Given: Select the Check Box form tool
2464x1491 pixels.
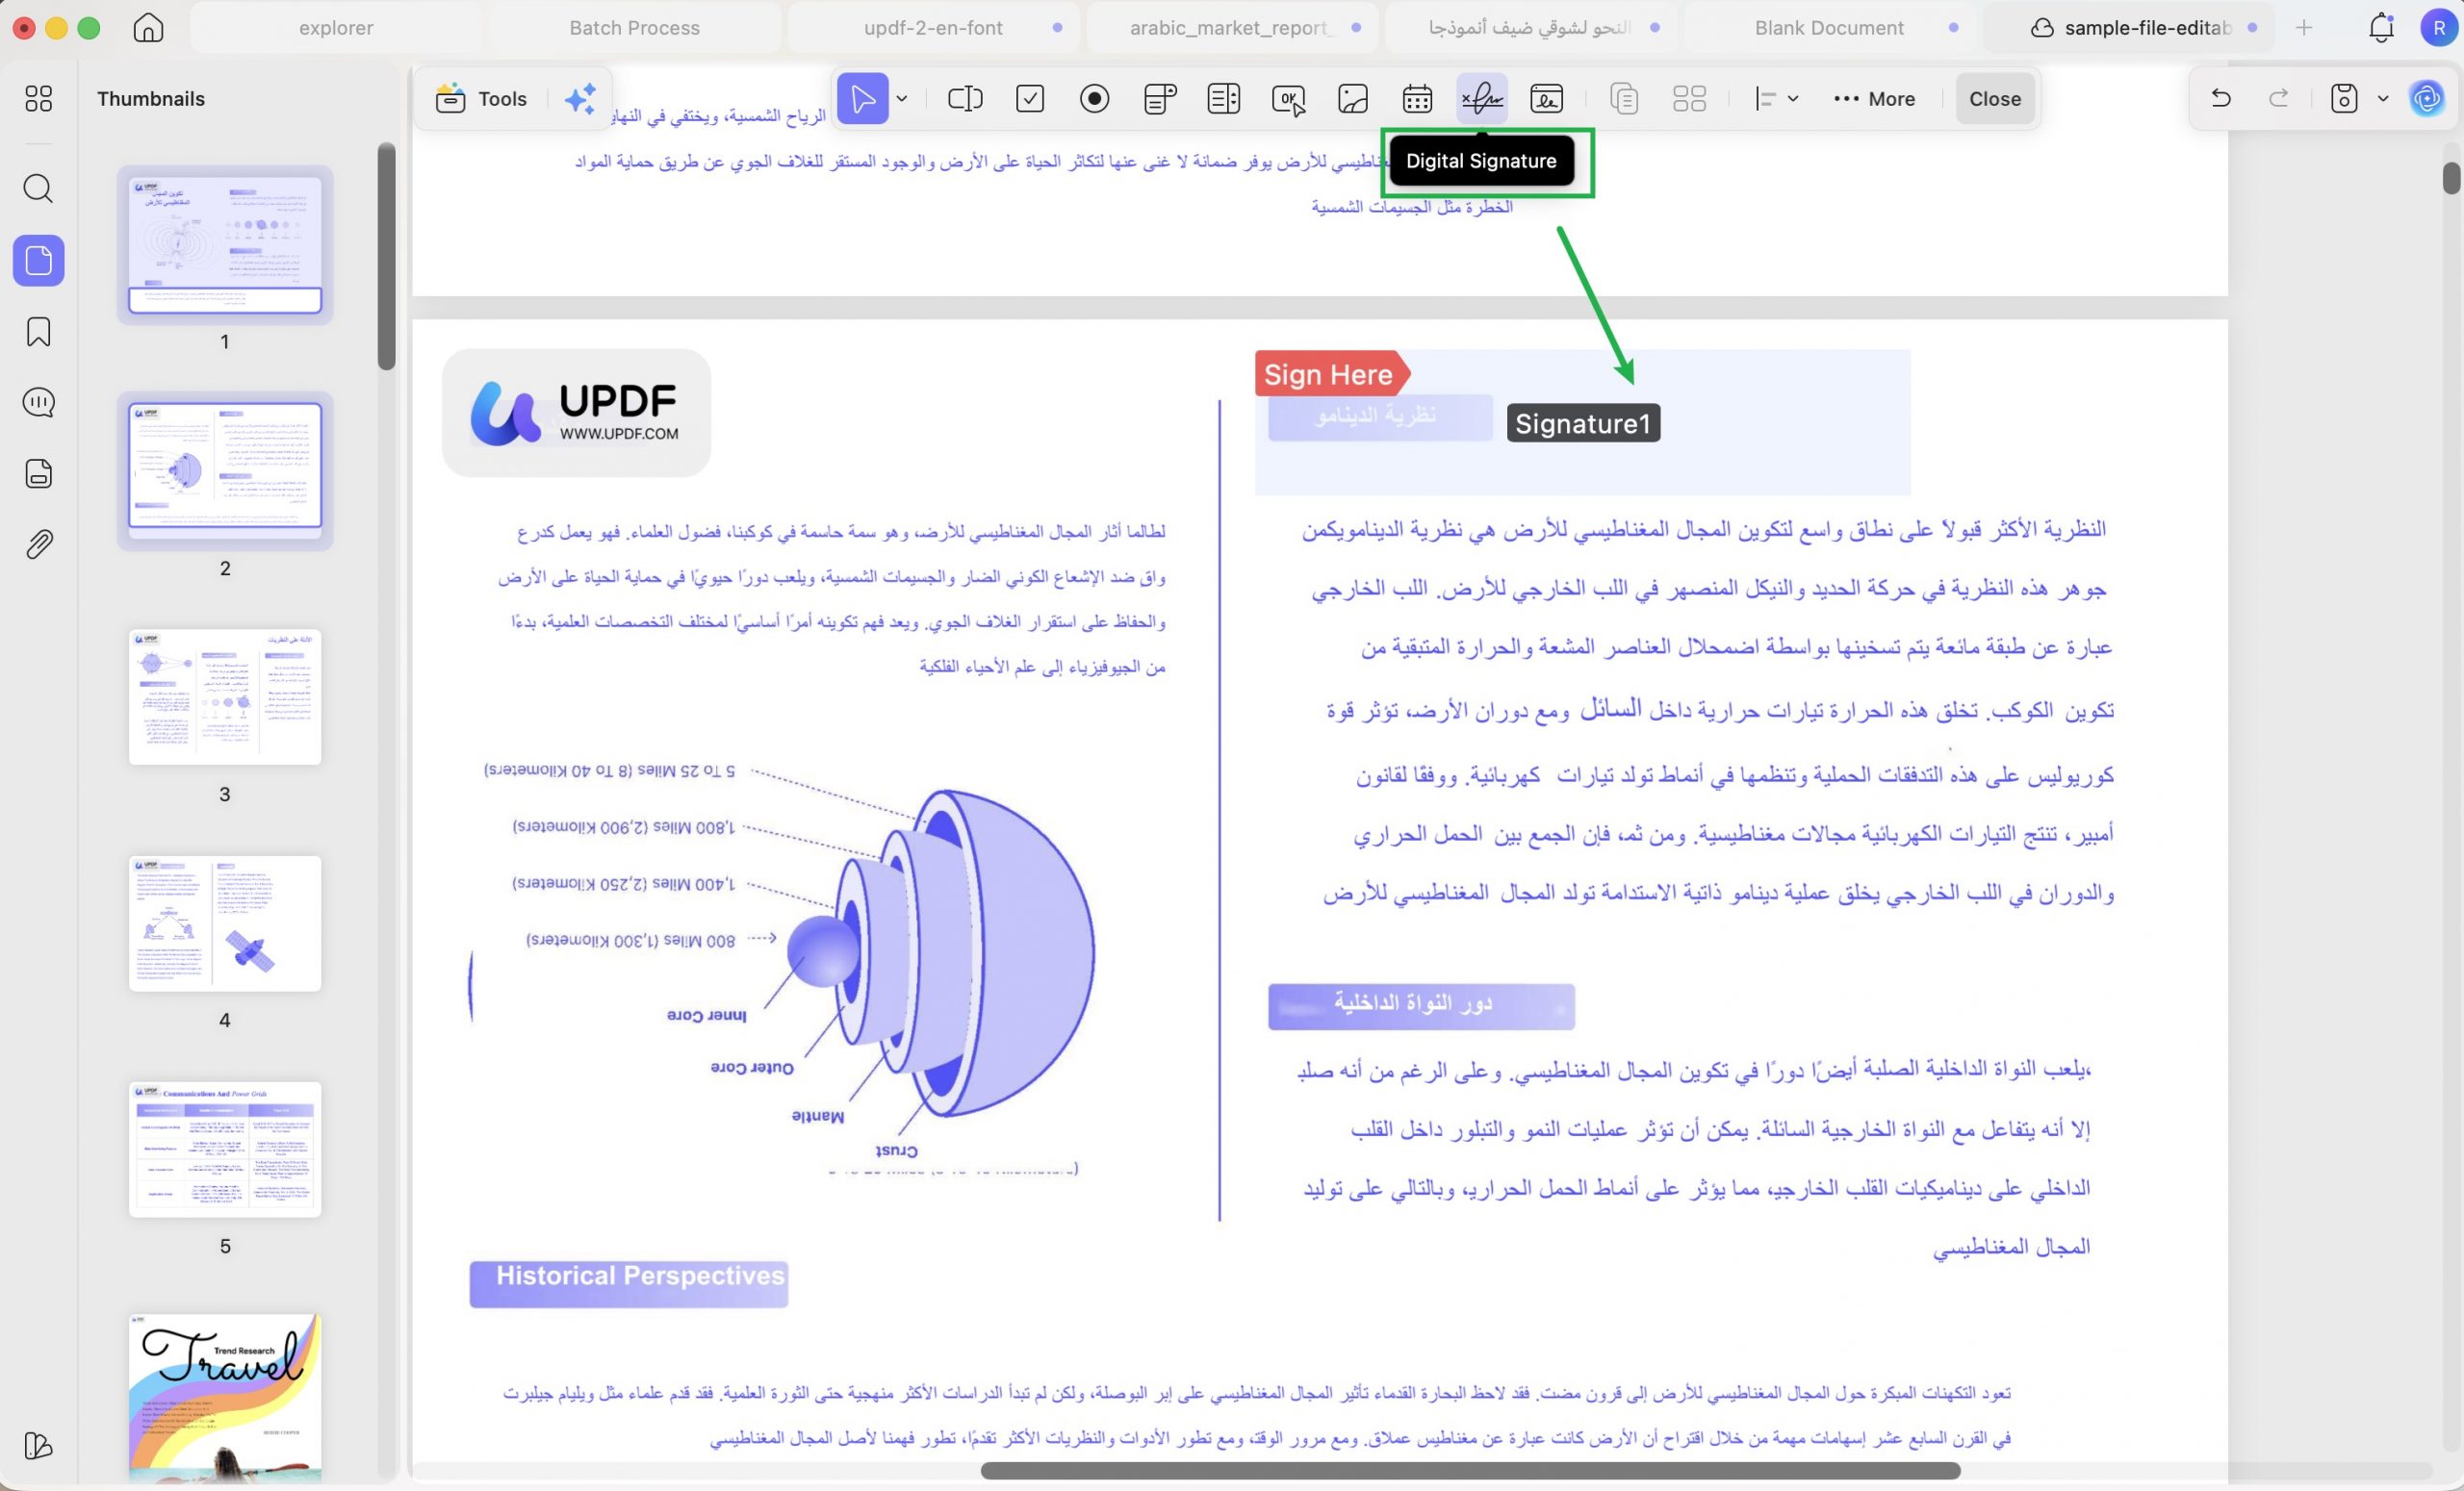Looking at the screenshot, I should point(1030,99).
